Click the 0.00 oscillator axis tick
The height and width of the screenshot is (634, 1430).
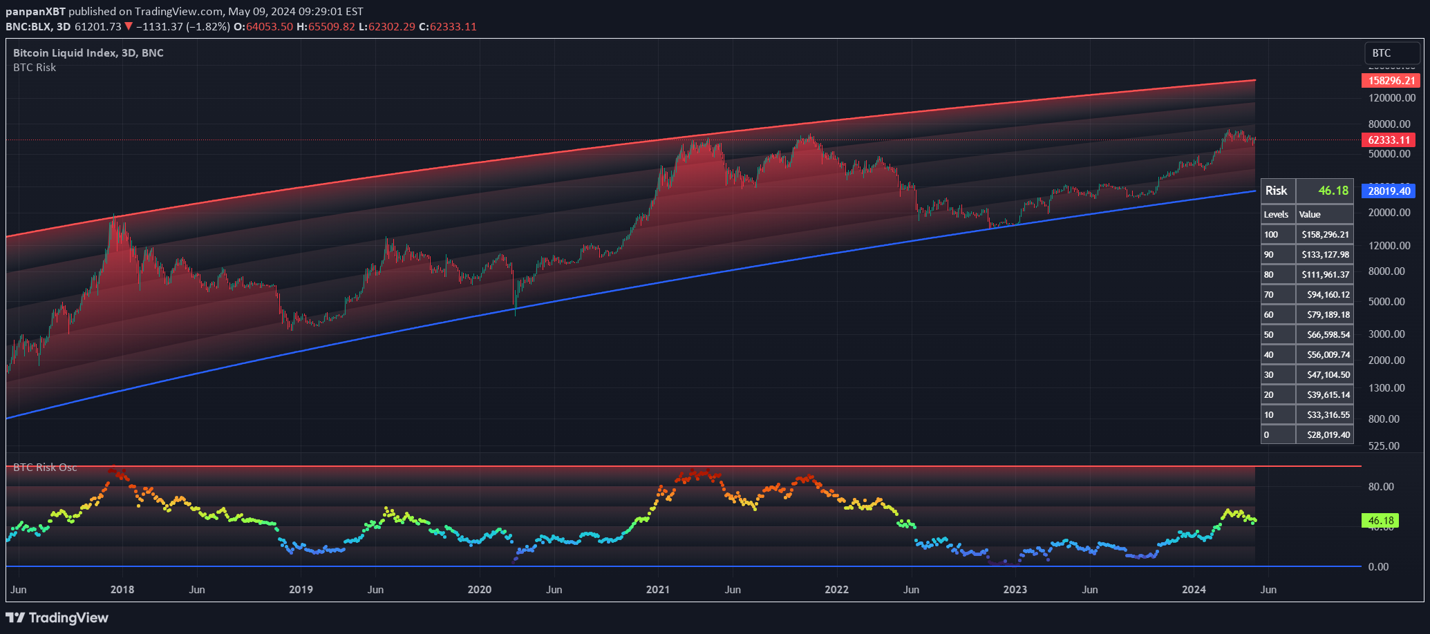[x=1379, y=566]
